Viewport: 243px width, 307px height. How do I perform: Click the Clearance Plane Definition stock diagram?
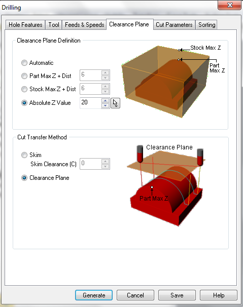[x=172, y=81]
